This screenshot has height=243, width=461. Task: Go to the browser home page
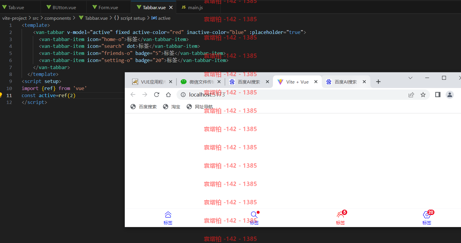169,94
